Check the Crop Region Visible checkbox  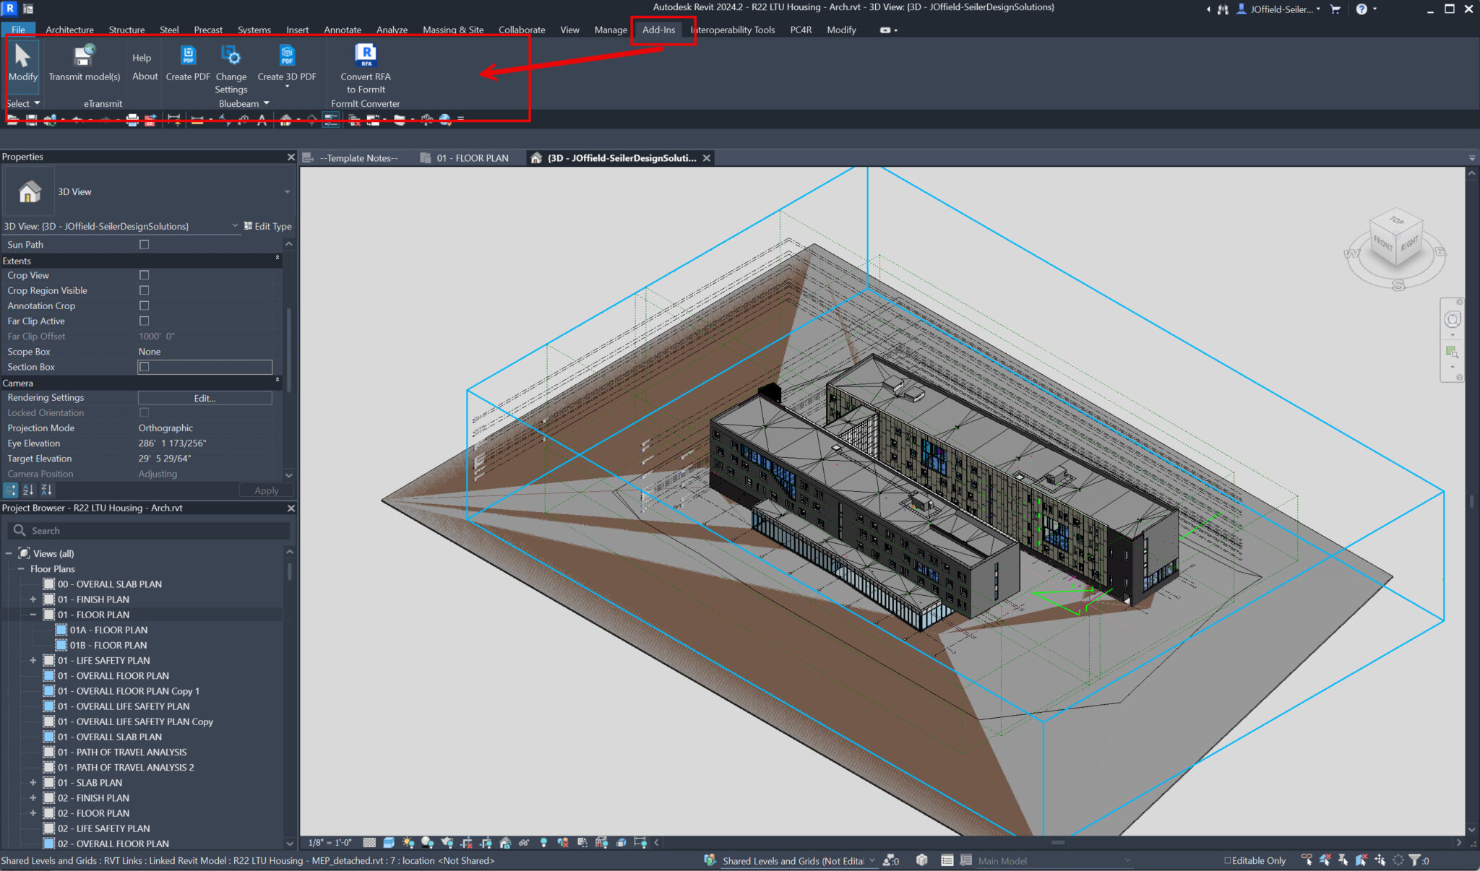(x=145, y=290)
